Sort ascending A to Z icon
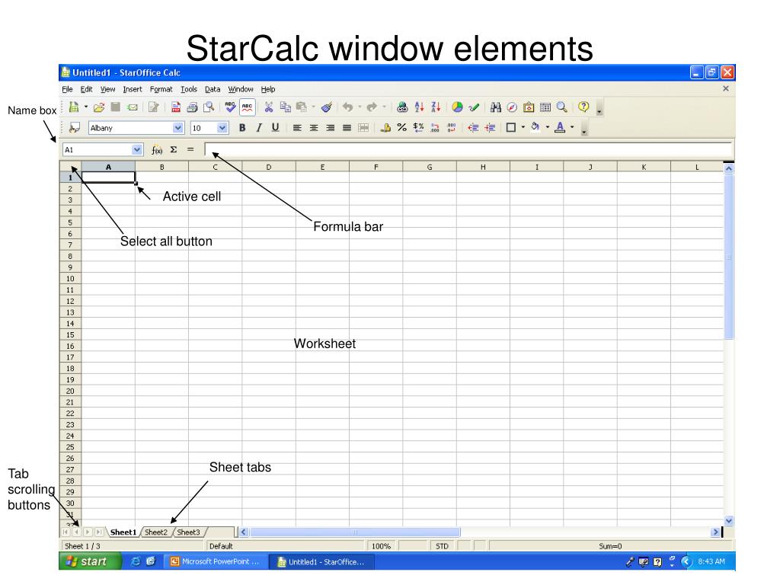 click(x=420, y=107)
